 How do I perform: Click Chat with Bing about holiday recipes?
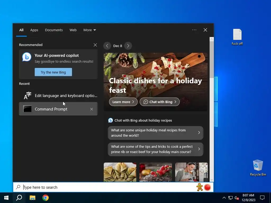143,120
